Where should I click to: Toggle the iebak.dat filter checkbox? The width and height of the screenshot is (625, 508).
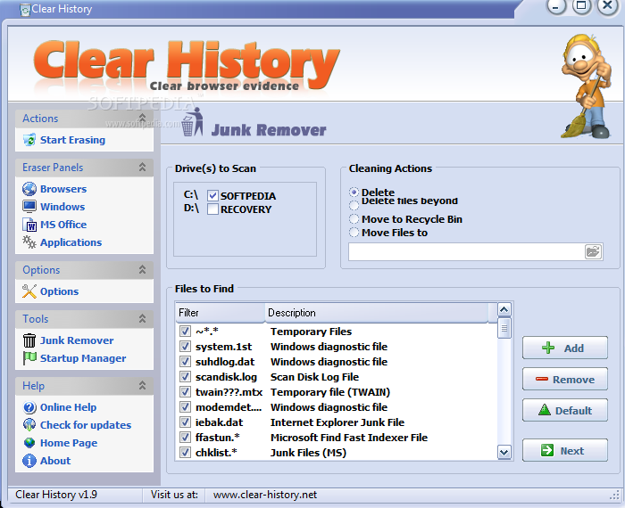[185, 422]
